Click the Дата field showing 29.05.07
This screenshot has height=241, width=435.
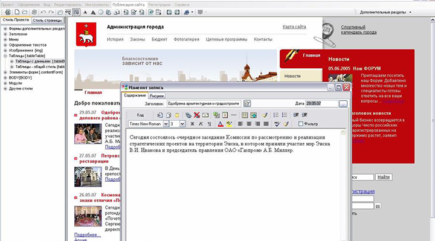tap(321, 103)
